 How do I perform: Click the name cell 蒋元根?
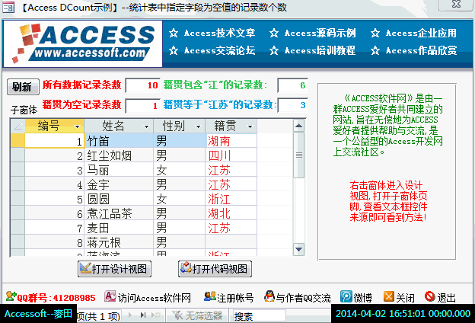[119, 242]
